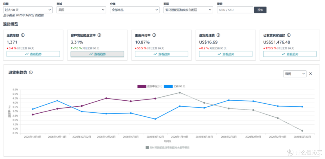Click the US$51,476.48 refund value
This screenshot has height=159, width=325.
(277, 42)
